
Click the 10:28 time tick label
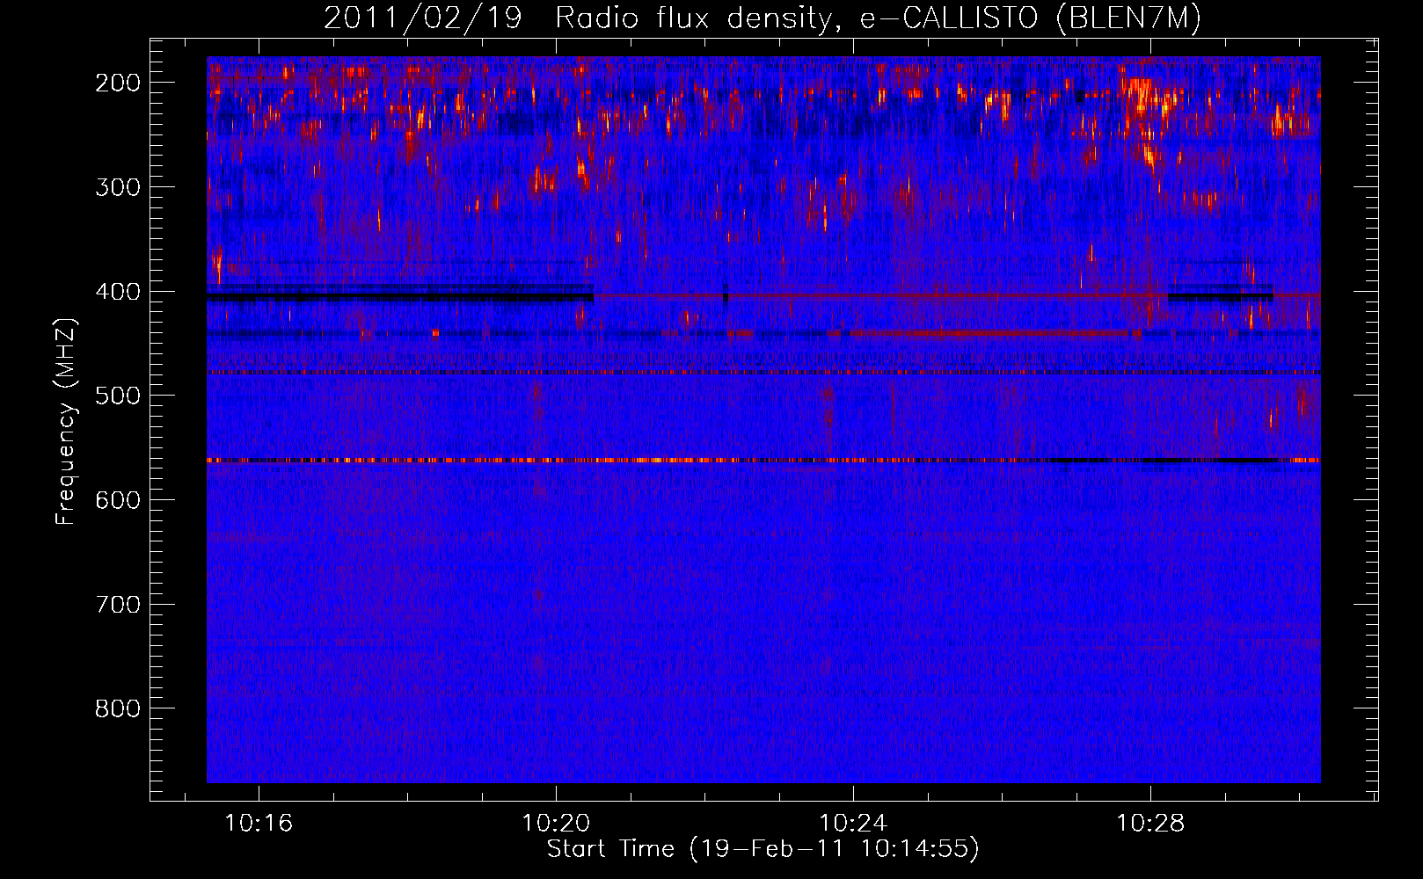tap(1150, 824)
